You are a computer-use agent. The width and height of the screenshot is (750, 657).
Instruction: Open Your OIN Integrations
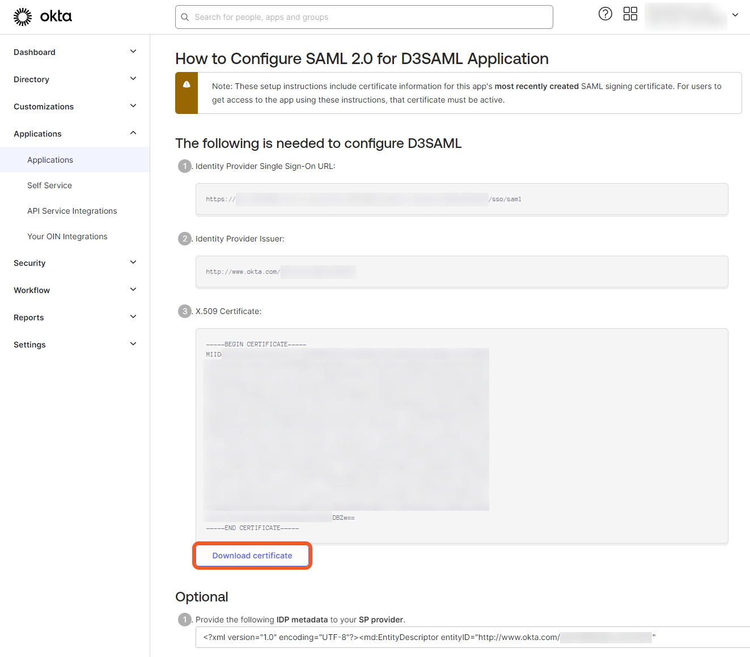(67, 236)
